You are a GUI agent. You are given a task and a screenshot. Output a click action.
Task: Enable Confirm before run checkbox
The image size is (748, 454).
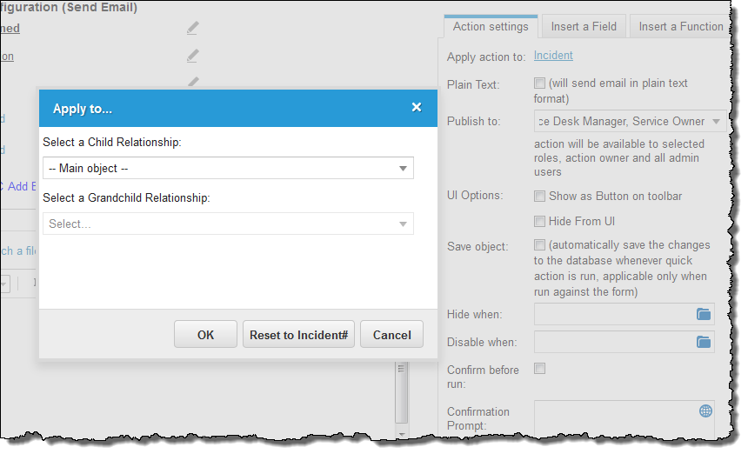pos(539,368)
